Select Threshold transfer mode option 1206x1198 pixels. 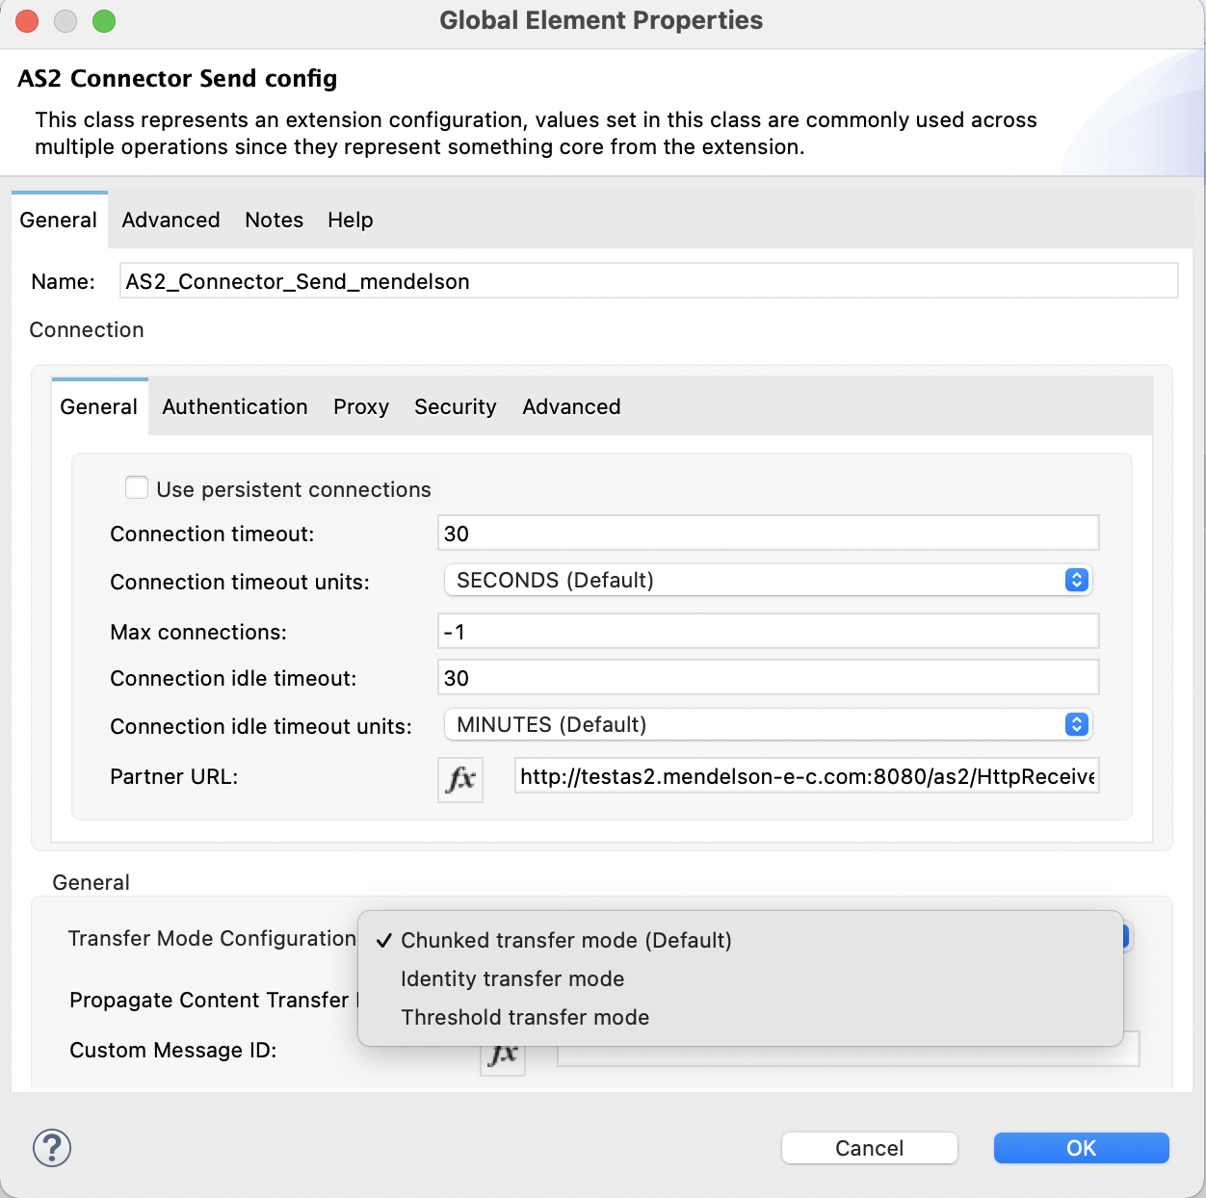524,1017
